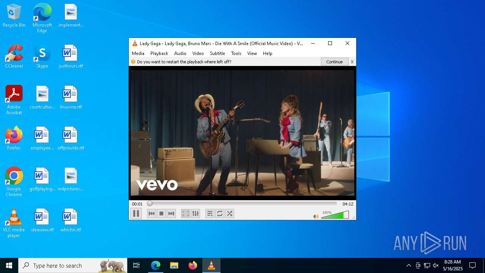Select offprovide.rtf file on desktop
This screenshot has width=485, height=273.
[x=70, y=139]
